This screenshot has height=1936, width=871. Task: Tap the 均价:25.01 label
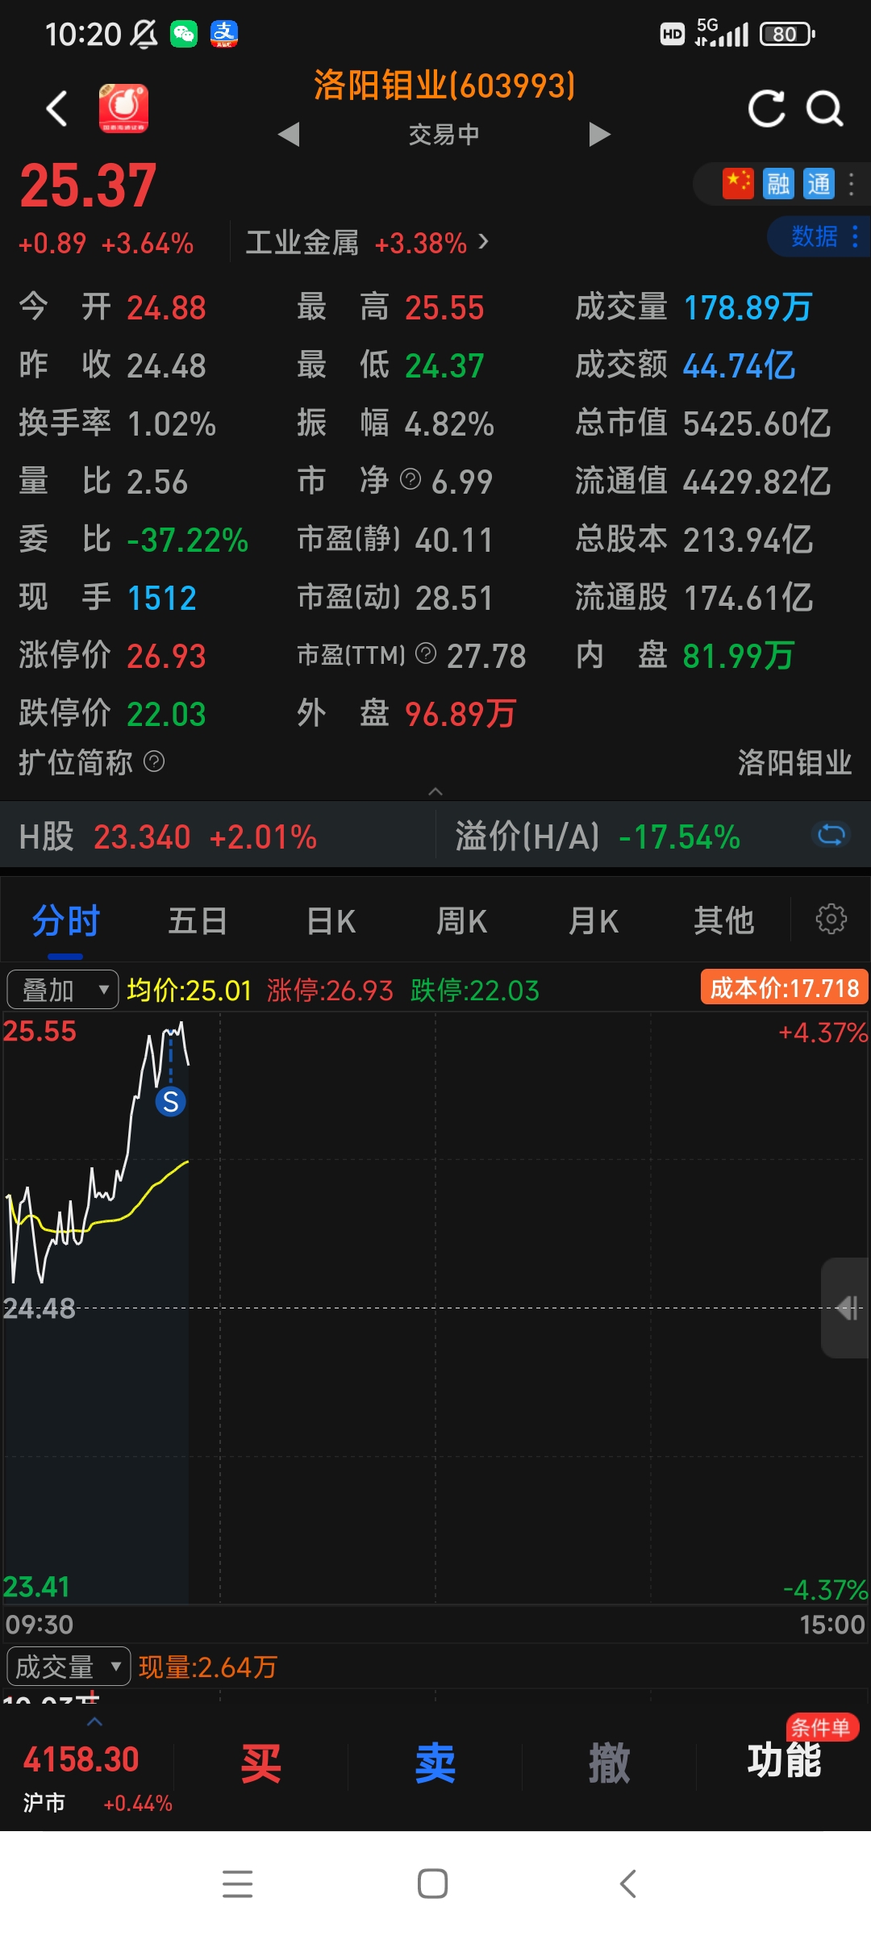(x=190, y=990)
